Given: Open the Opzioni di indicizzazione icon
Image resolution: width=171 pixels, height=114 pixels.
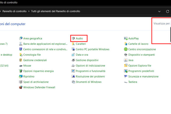Looking at the screenshot, I should pos(73,66).
